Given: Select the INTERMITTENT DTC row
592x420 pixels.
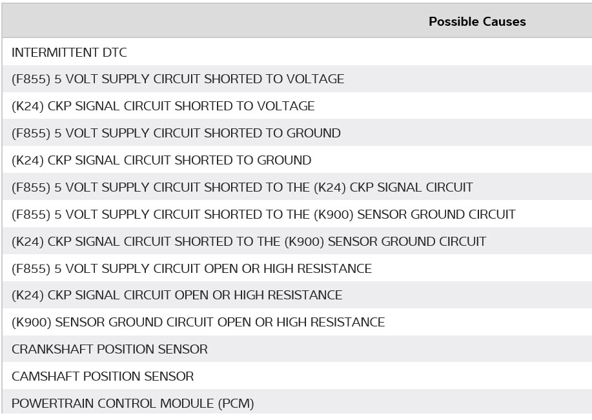Looking at the screenshot, I should (x=69, y=52).
